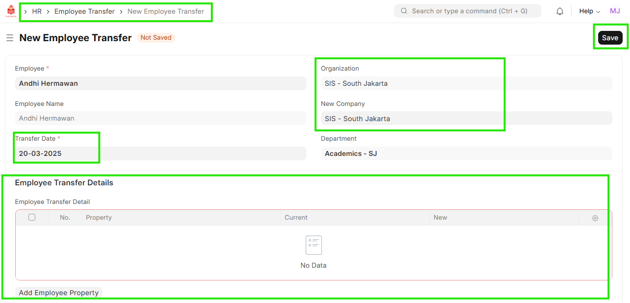Image resolution: width=630 pixels, height=303 pixels.
Task: Go to HR breadcrumb
Action: click(37, 11)
